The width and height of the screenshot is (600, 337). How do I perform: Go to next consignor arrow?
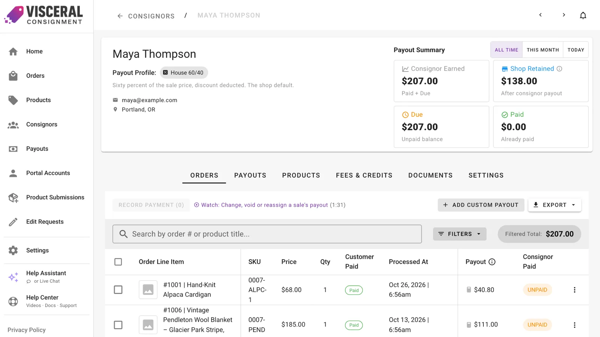click(564, 15)
